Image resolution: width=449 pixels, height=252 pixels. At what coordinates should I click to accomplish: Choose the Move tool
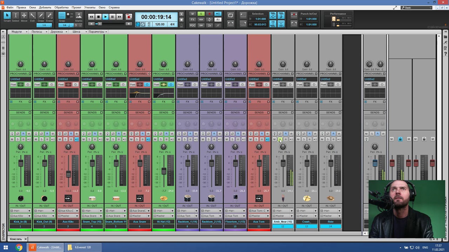tap(24, 15)
